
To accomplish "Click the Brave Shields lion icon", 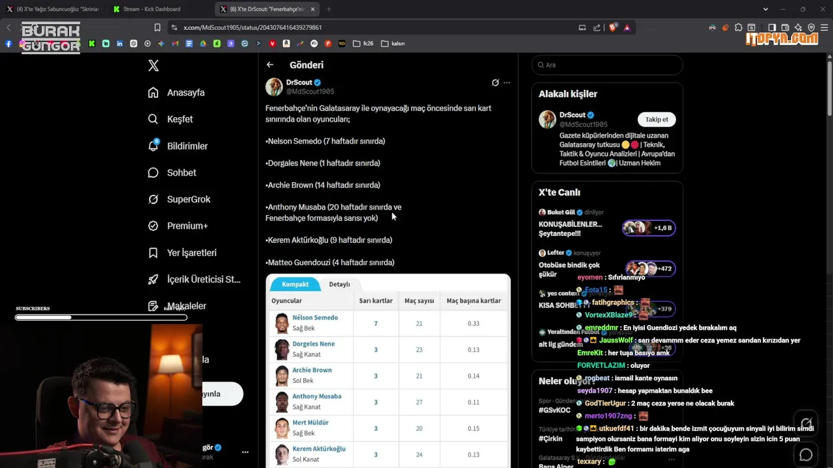I will [613, 27].
